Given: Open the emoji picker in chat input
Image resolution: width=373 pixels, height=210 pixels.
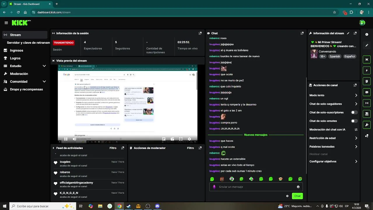Looking at the screenshot, I should point(298,187).
